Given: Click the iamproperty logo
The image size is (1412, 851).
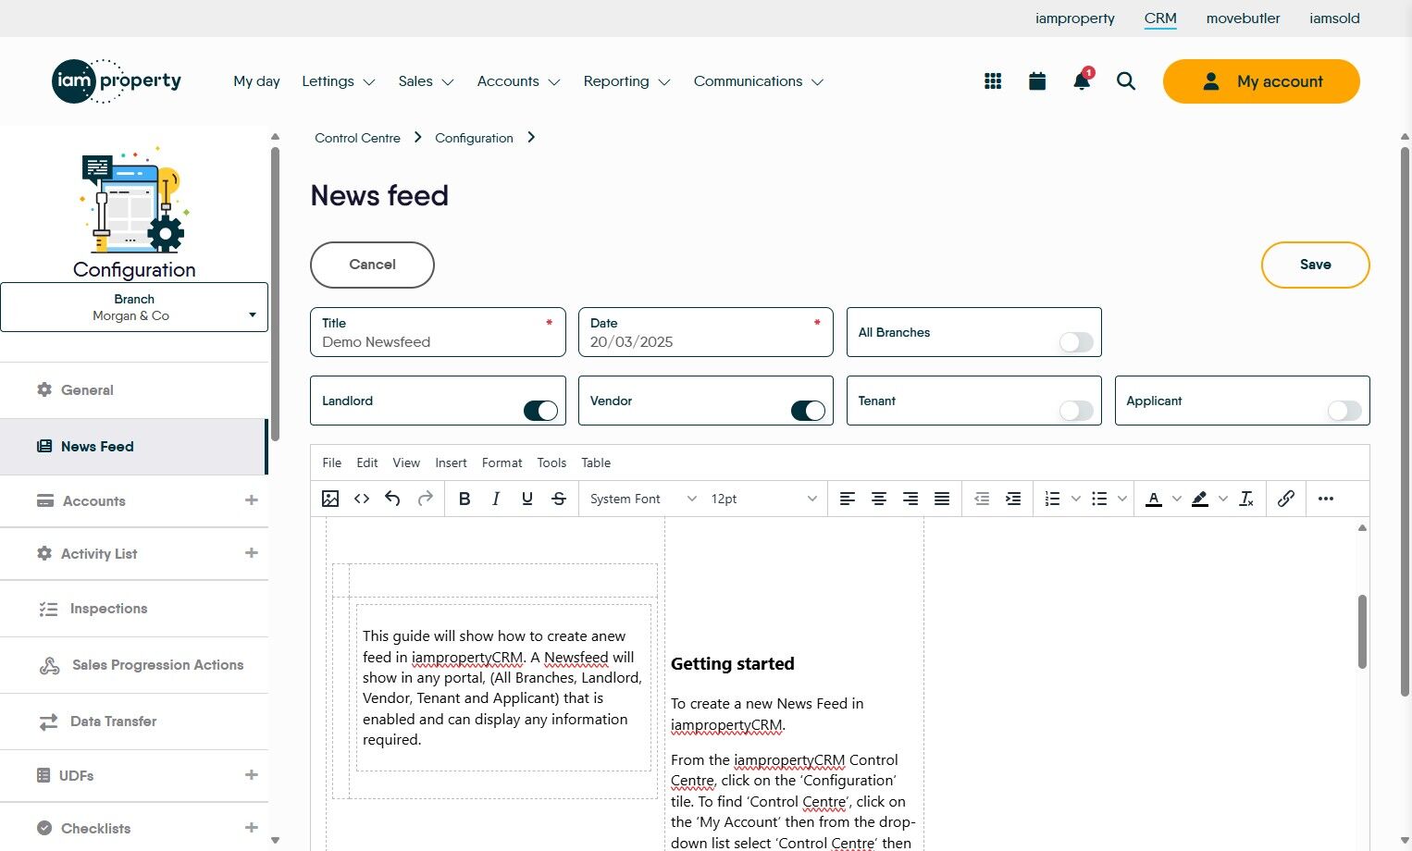Looking at the screenshot, I should tap(117, 81).
